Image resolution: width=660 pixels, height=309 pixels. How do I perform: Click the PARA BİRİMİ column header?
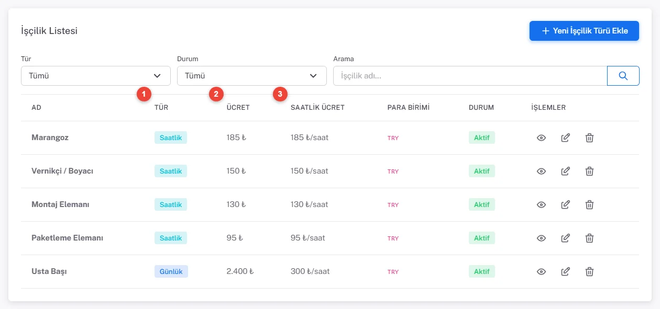409,108
